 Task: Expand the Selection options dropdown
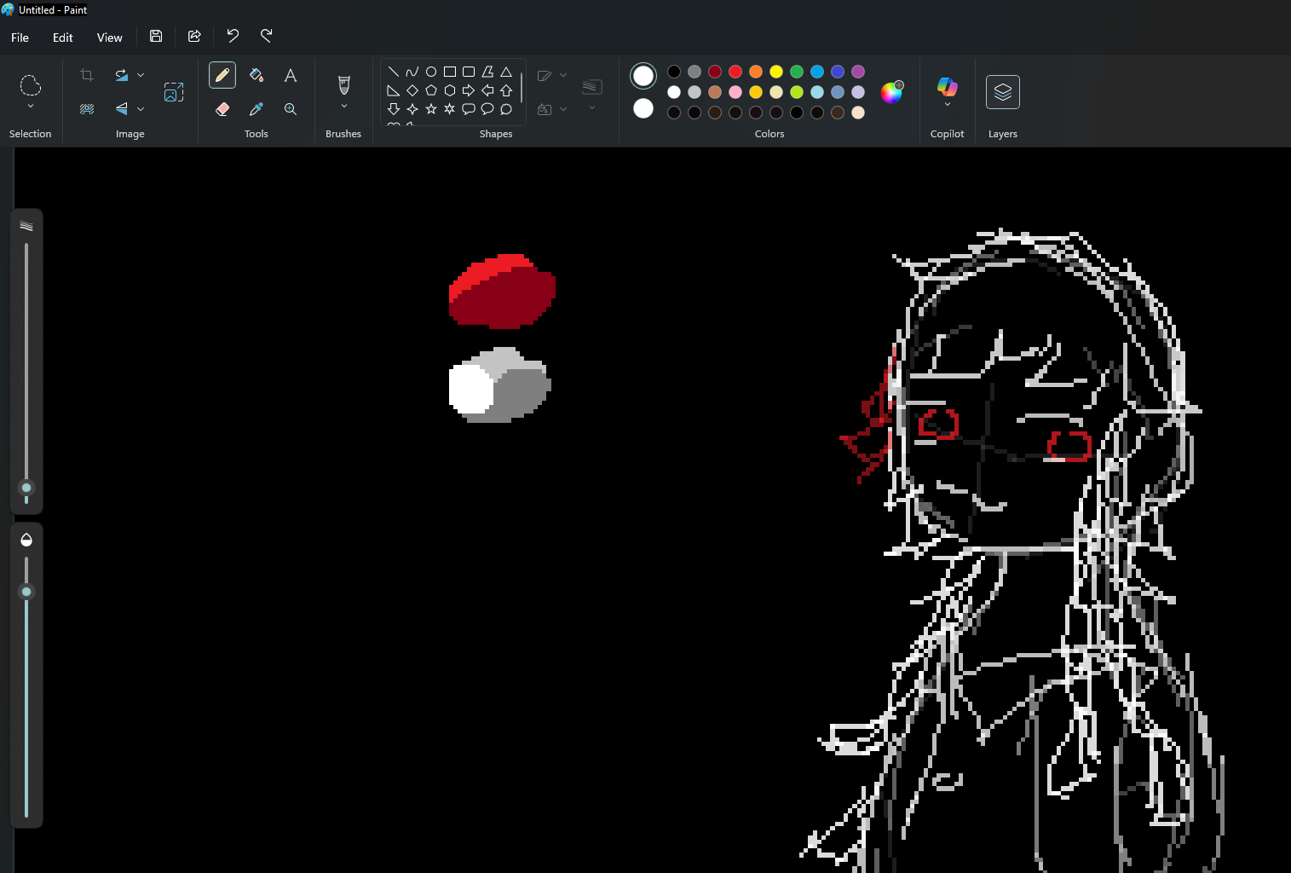[x=31, y=107]
